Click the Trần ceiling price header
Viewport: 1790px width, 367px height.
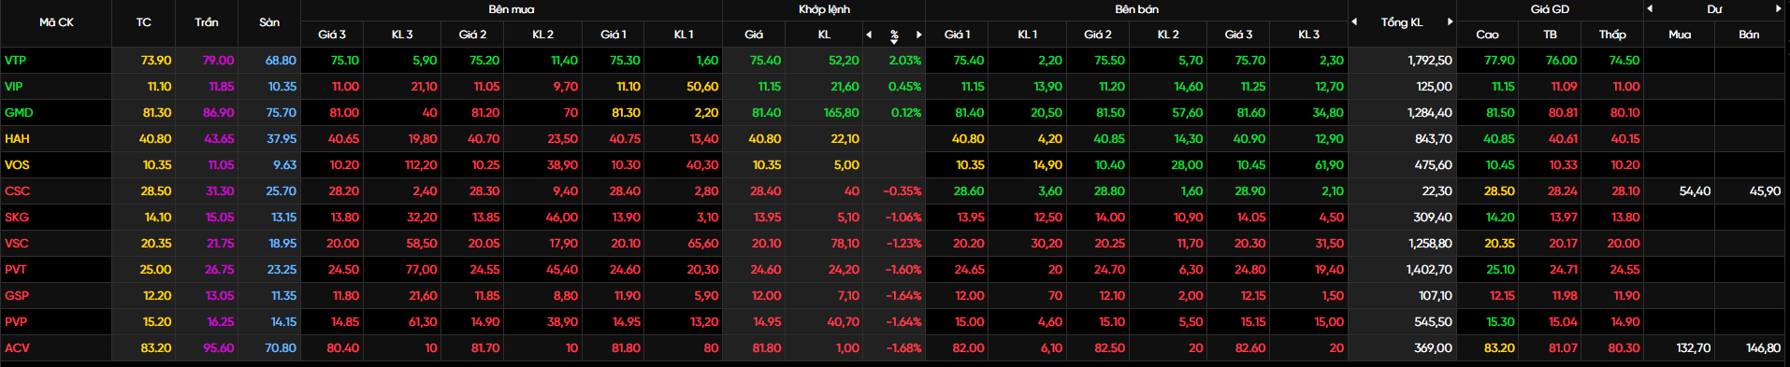pos(207,22)
